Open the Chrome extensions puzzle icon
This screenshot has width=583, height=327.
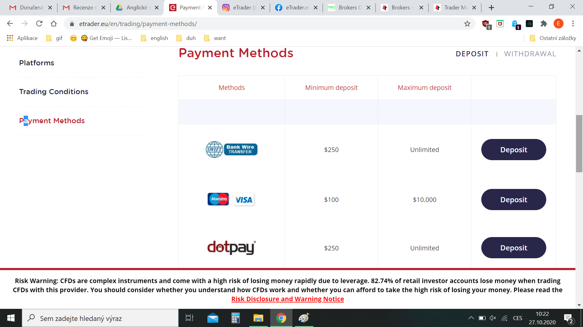(544, 24)
